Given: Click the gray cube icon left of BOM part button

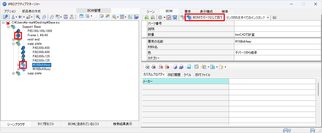Looking at the screenshot, I should tap(182, 17).
